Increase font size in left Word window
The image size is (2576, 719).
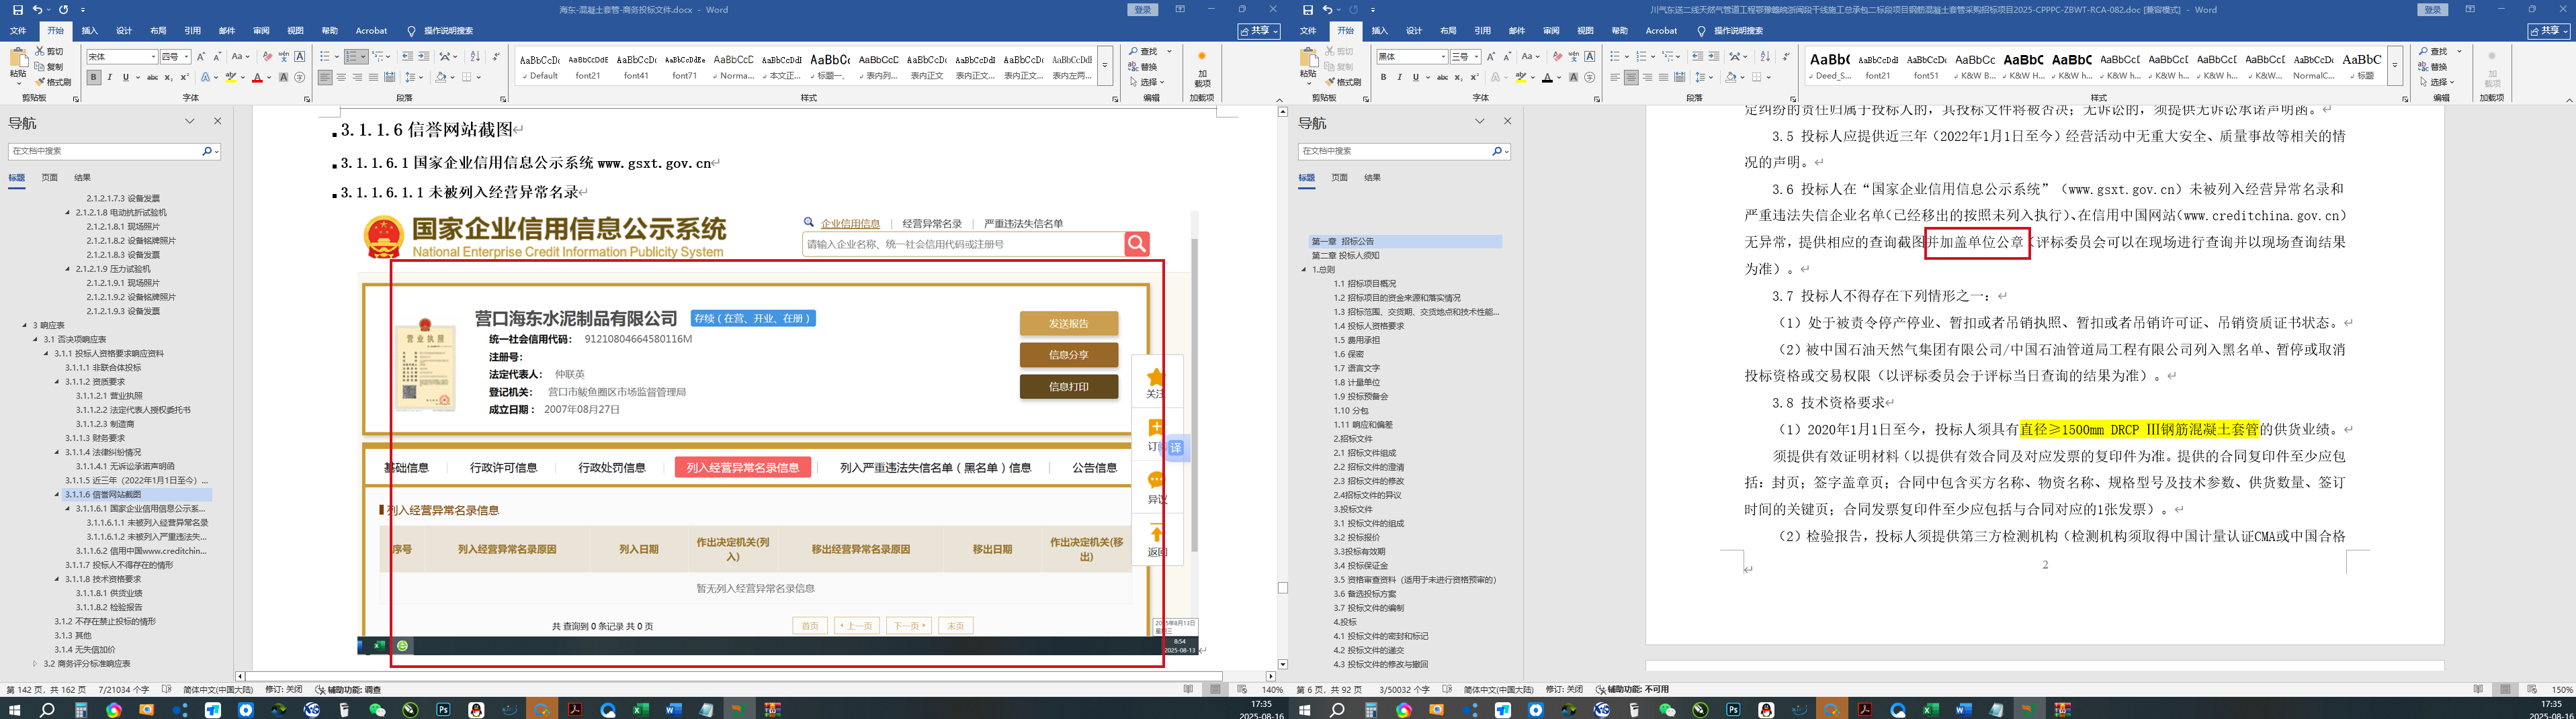tap(201, 57)
